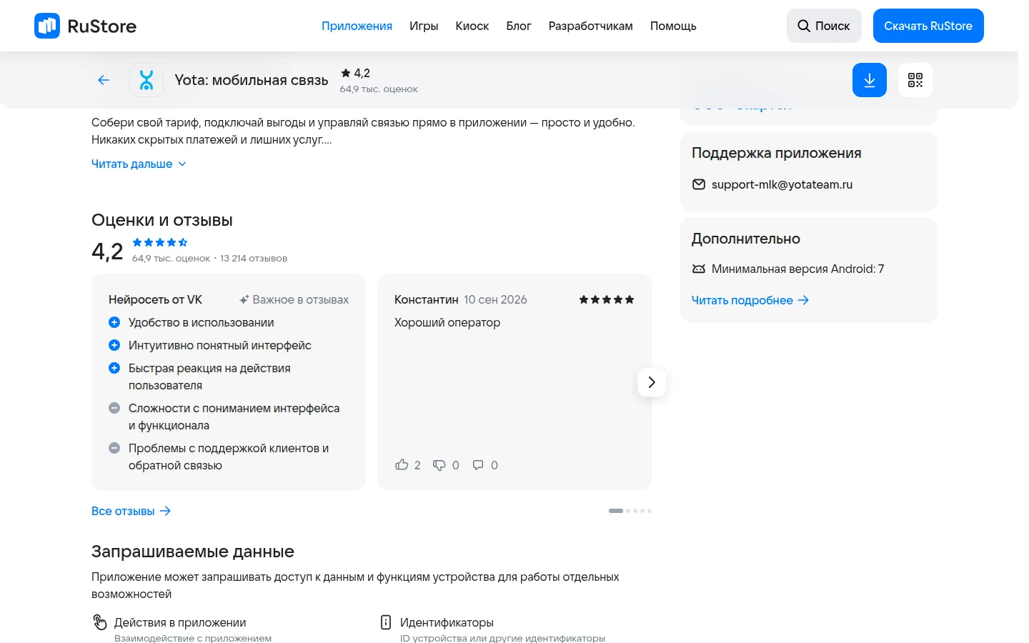
Task: Click the mail envelope icon in support
Action: [x=699, y=184]
